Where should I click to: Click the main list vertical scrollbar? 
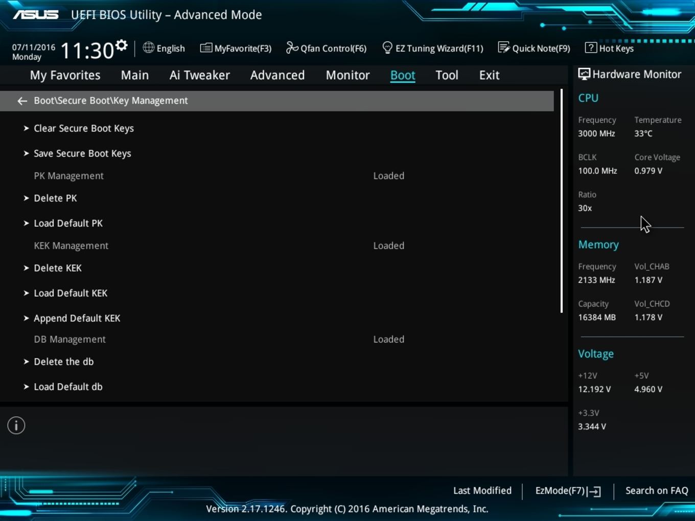tap(561, 201)
